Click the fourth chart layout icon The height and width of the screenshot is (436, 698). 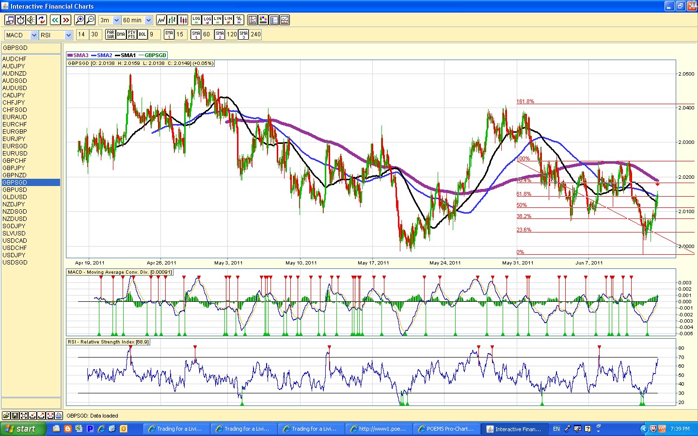pos(285,20)
